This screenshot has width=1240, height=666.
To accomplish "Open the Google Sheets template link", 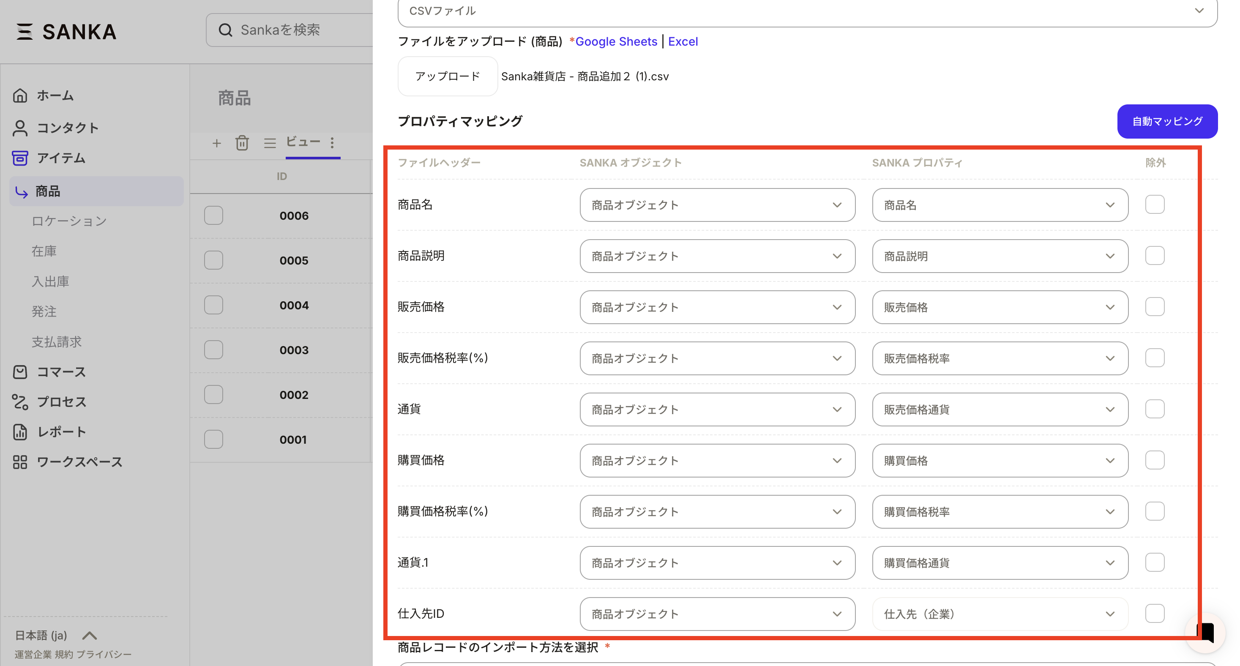I will pyautogui.click(x=616, y=42).
